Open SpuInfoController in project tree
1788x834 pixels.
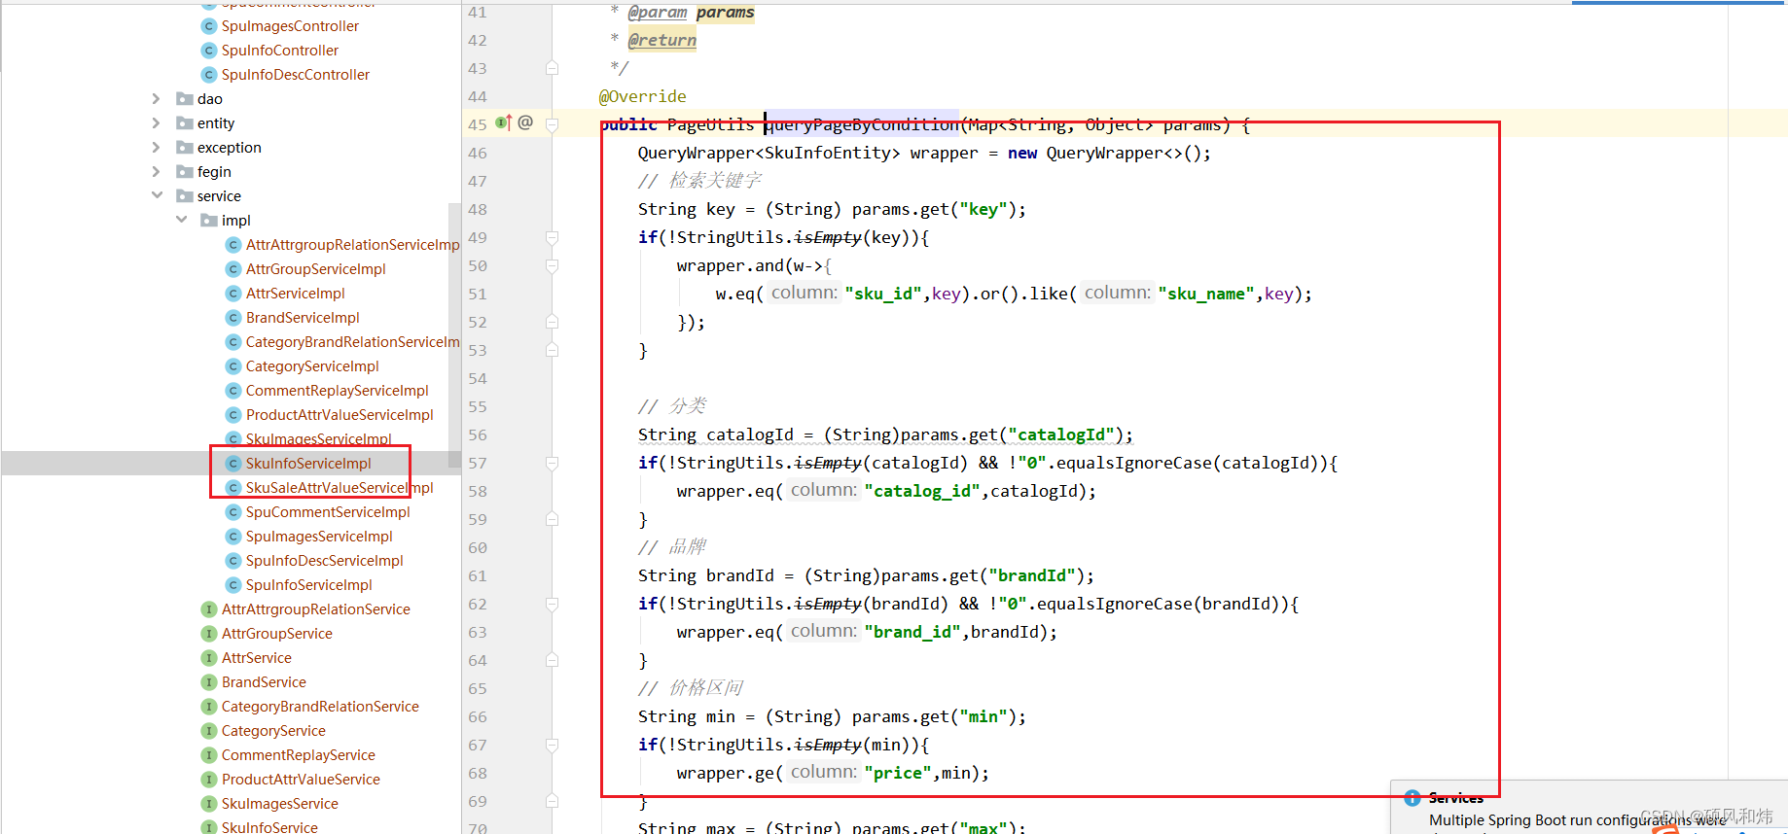click(x=279, y=51)
